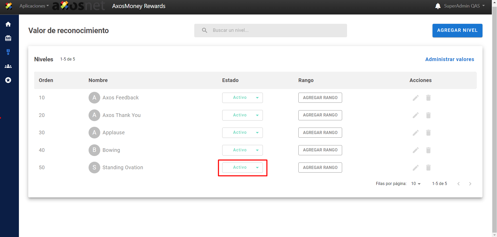This screenshot has height=237, width=497.
Task: Open the gift card sidebar icon
Action: click(8, 38)
